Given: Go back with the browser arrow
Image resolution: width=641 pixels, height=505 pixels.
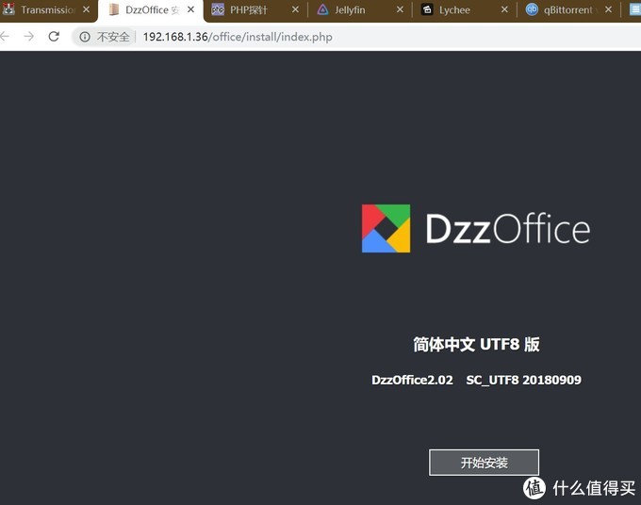Looking at the screenshot, I should tap(5, 37).
